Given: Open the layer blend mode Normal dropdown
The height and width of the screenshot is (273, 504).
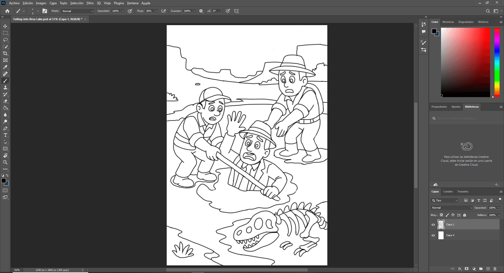Looking at the screenshot, I should (451, 208).
